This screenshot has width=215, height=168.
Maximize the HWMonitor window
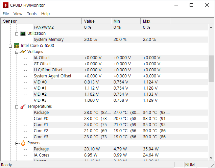191,5
